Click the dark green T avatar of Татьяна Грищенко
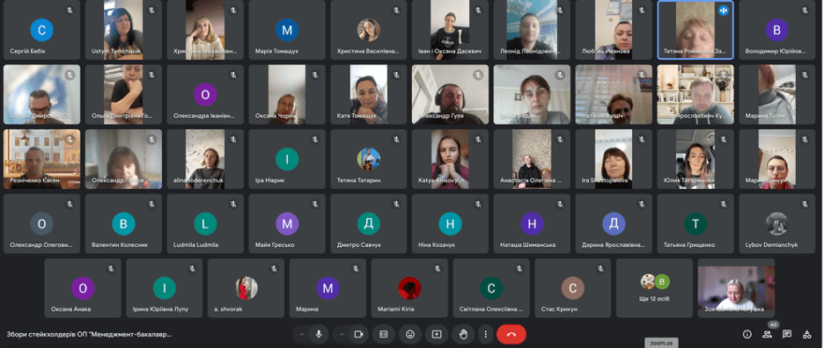Viewport: 824px width, 348px height. pos(695,224)
